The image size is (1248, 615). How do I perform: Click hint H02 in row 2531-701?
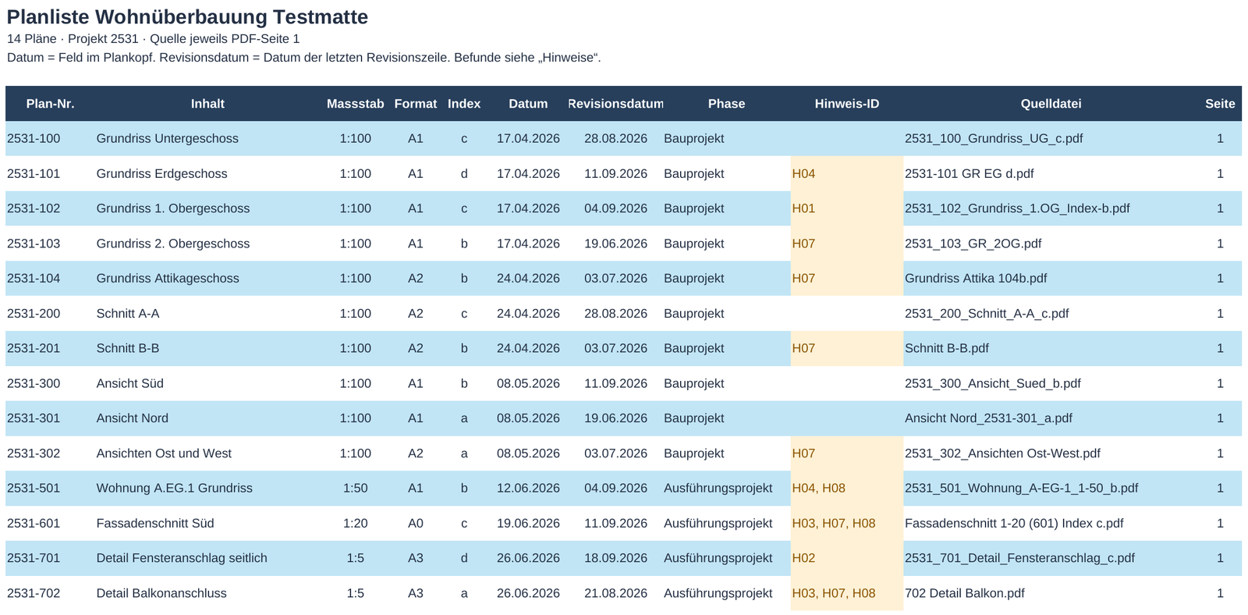click(803, 558)
